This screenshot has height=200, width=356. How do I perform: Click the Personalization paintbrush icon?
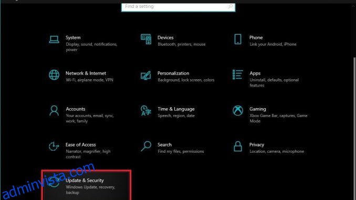(146, 76)
